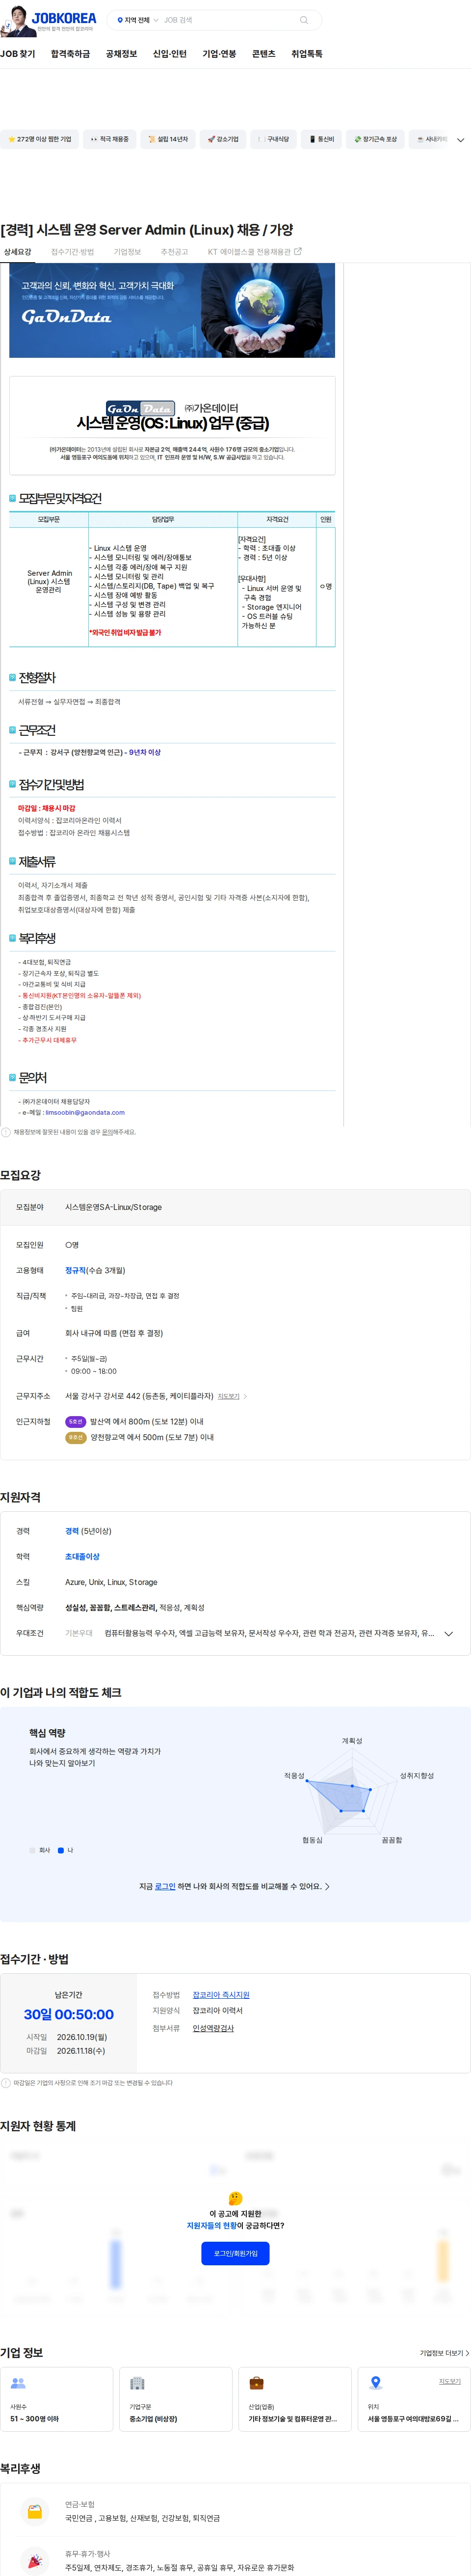Viewport: 471px width, 2576px height.
Task: Click the GaOnData banner image
Action: (172, 310)
